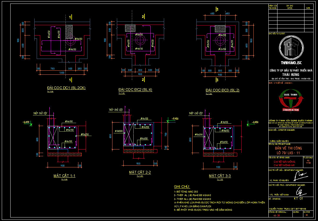
Task: Click the 'MẶT CẮT 1-1' section title
Action: point(64,176)
